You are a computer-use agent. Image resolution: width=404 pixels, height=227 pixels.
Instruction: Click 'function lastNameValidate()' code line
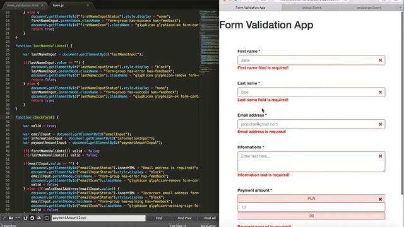[44, 46]
